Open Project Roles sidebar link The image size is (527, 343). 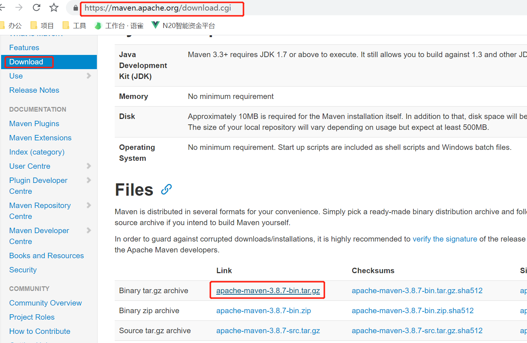click(x=32, y=317)
